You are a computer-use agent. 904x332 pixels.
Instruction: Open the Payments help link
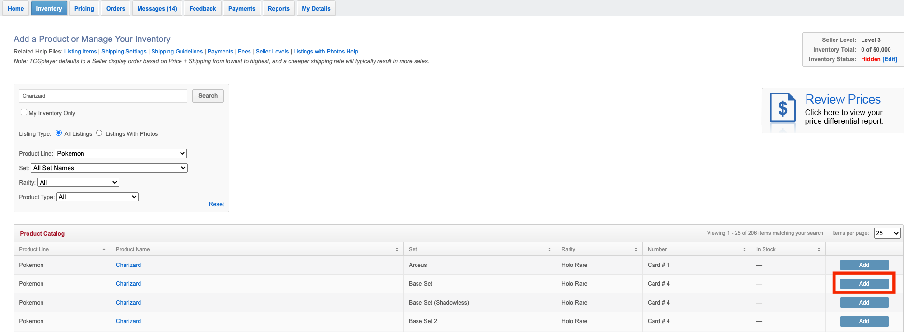coord(220,52)
